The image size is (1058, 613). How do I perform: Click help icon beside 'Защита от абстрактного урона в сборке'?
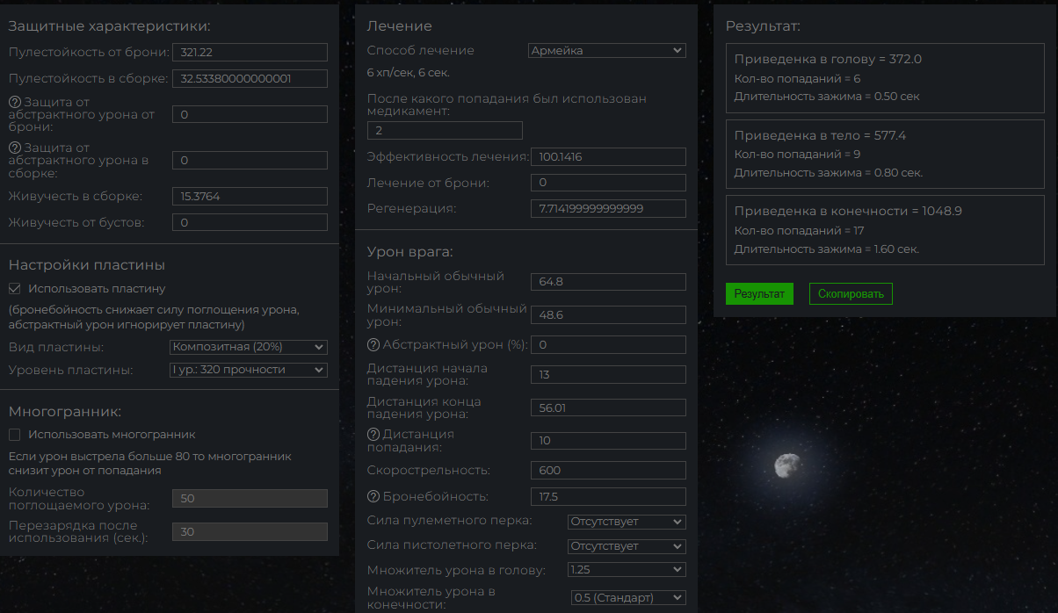point(15,148)
